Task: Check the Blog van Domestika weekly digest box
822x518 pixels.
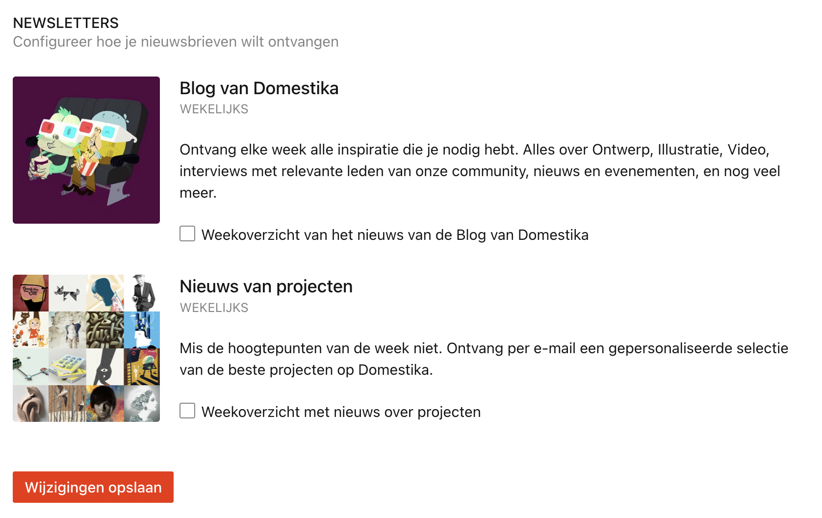Action: (x=187, y=233)
